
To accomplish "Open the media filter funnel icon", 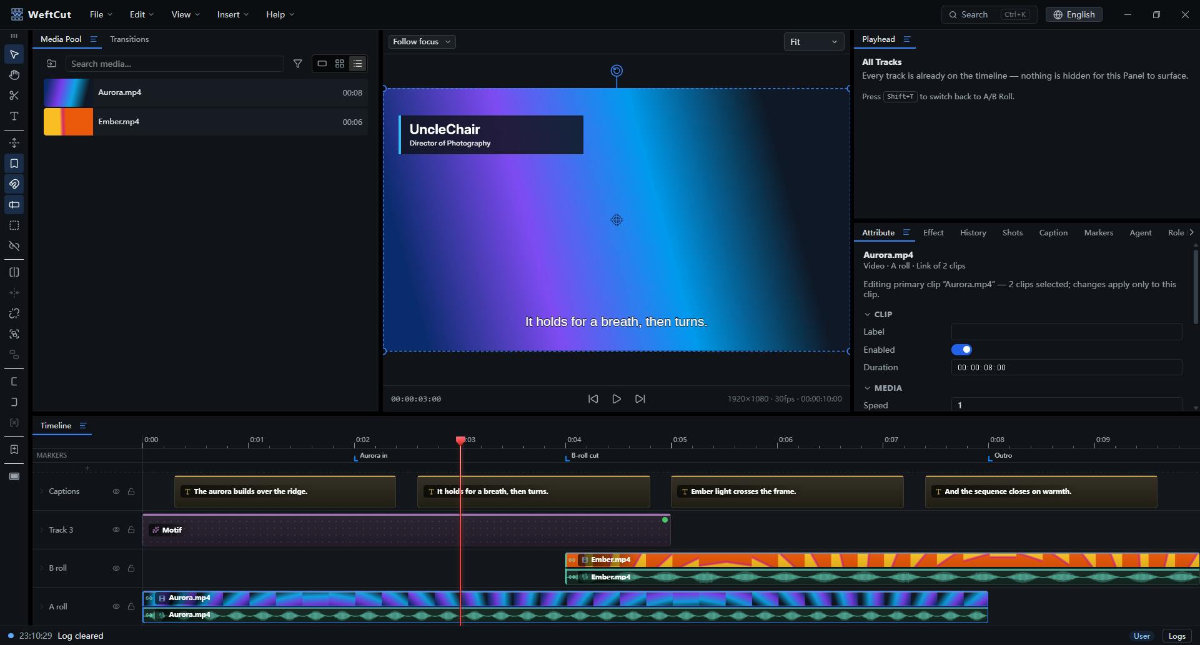I will click(x=298, y=64).
